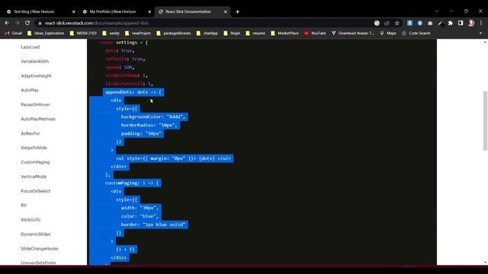Open the Google account icon in address bar

coord(377,23)
